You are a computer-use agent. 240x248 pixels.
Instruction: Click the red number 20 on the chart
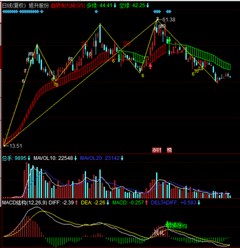tap(127, 43)
